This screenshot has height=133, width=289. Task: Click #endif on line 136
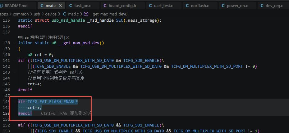tap(25, 26)
